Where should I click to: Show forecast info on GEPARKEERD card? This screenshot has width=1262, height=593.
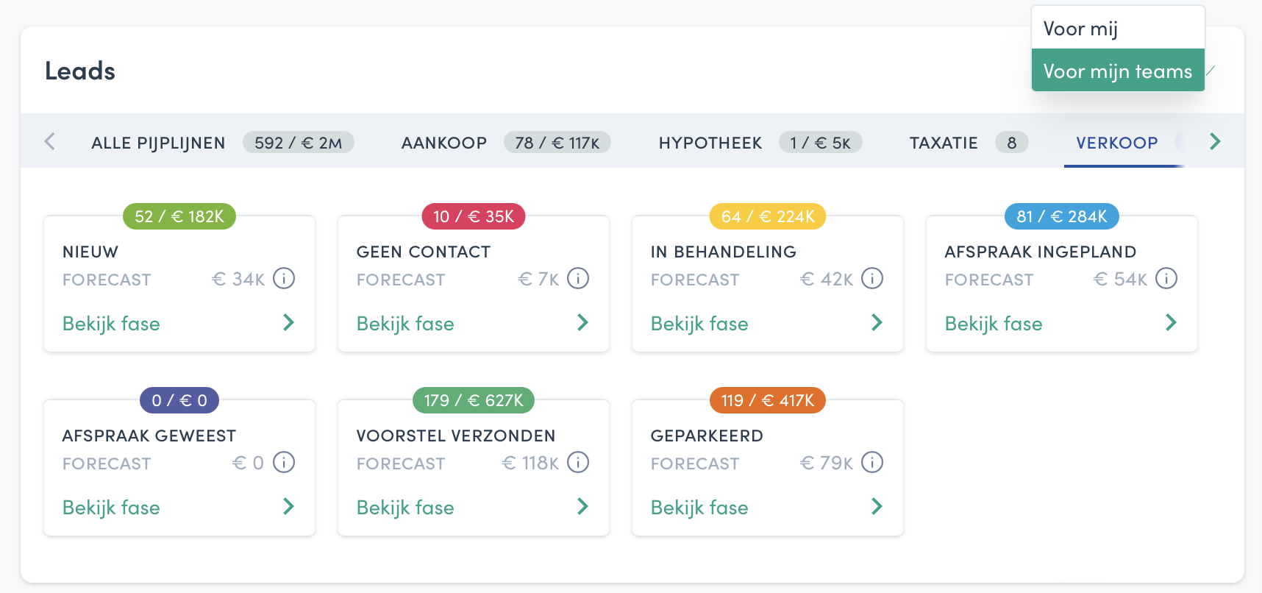coord(872,463)
